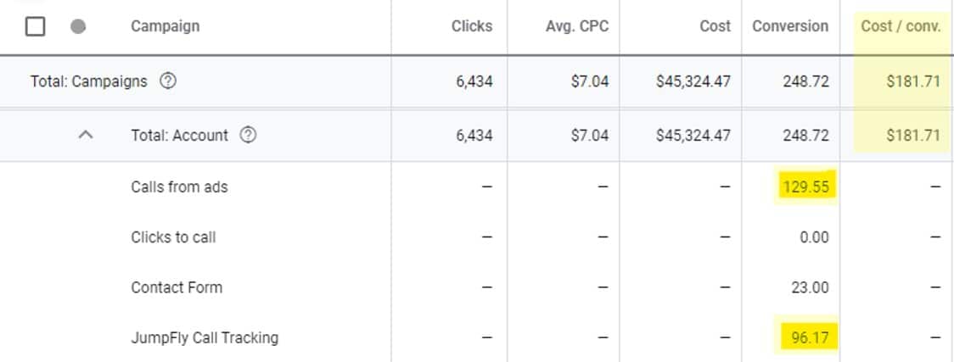Sort by the Cost column header
The image size is (954, 362).
pos(715,26)
